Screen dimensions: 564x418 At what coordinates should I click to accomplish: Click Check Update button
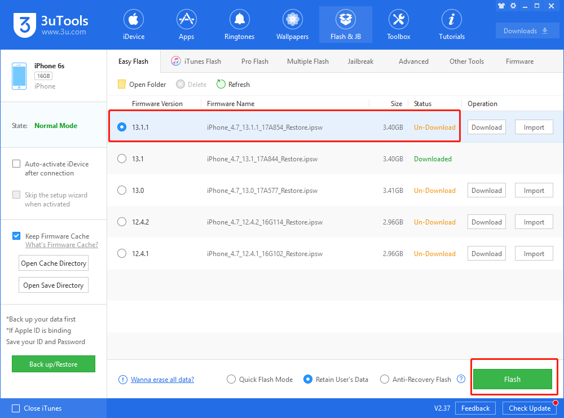[530, 408]
